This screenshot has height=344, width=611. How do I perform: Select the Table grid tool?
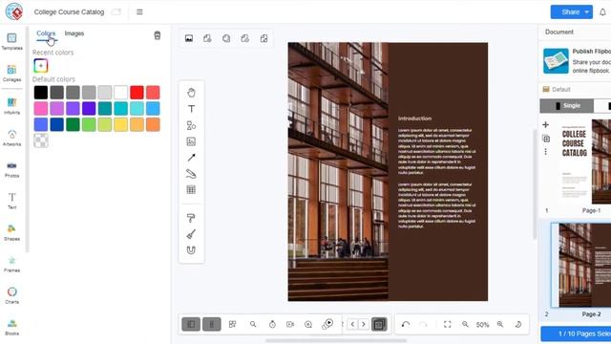pos(191,190)
